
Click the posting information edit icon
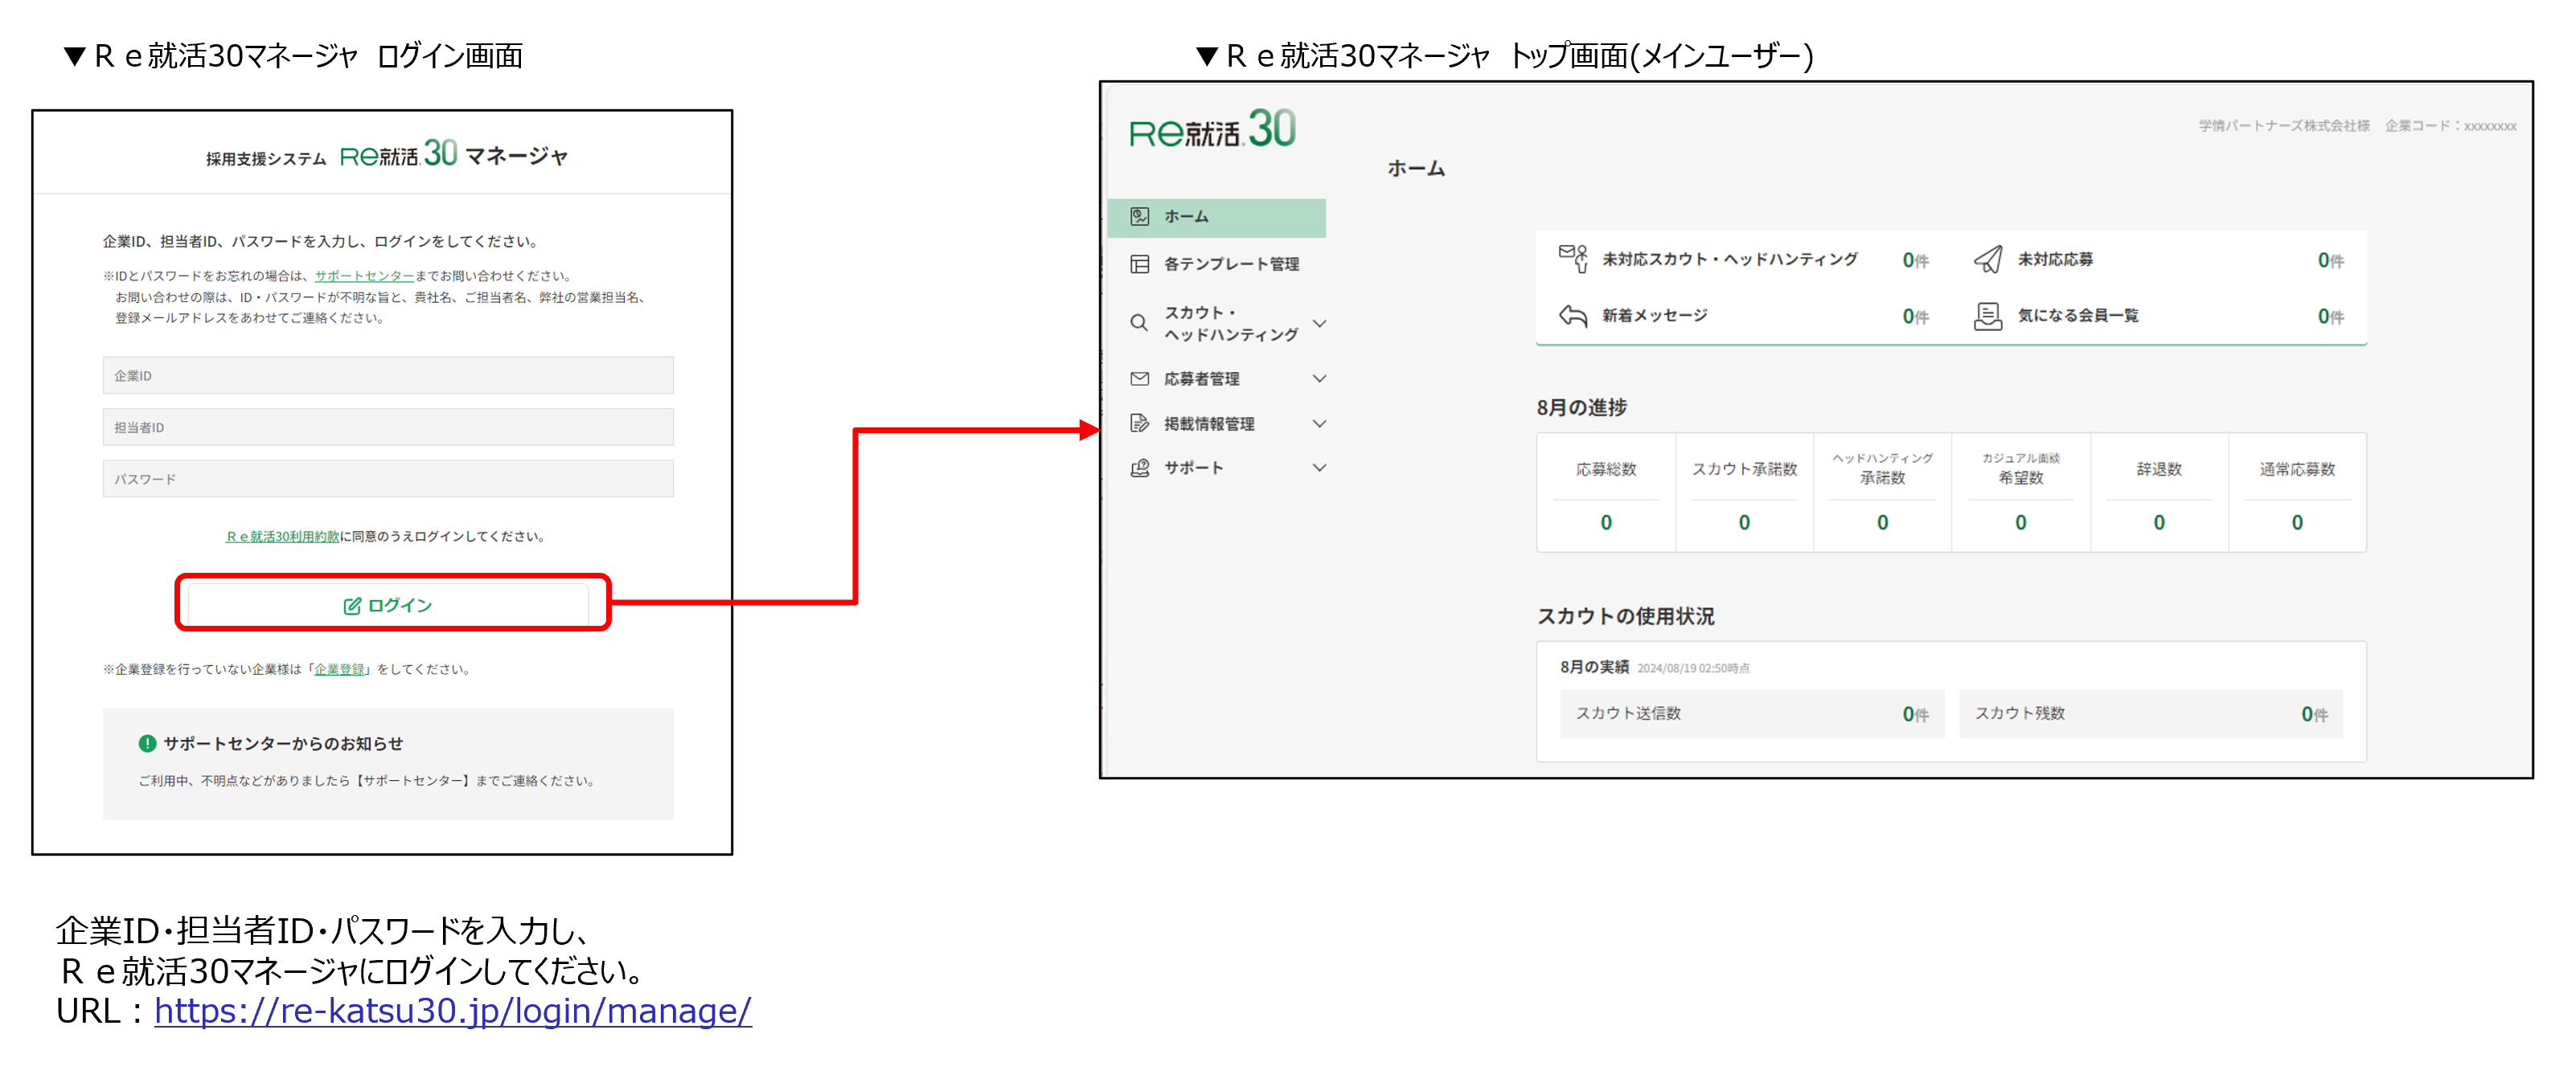[1139, 423]
